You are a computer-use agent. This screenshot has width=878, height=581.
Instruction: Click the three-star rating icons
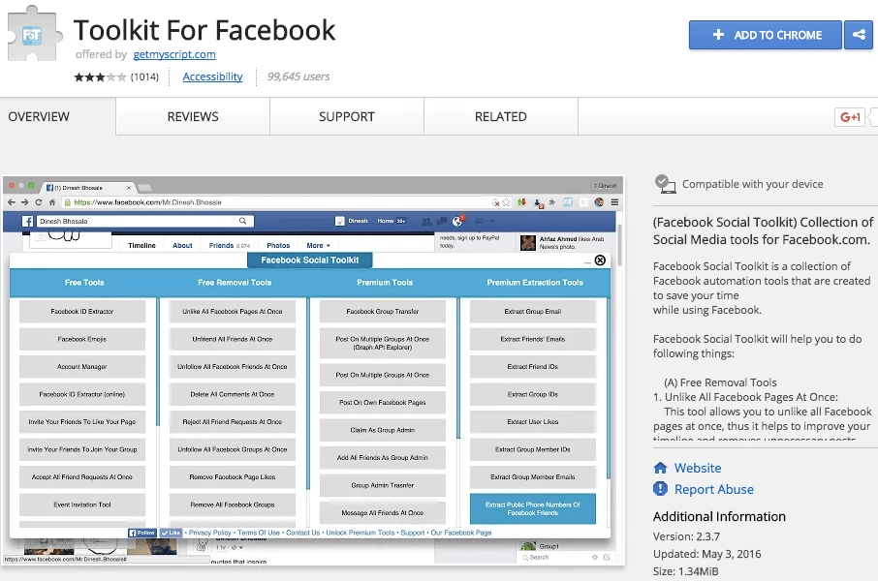point(101,76)
